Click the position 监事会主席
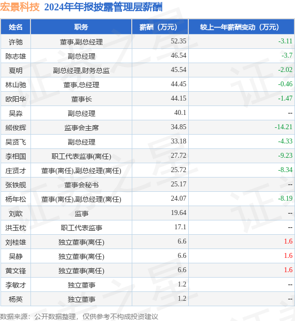 tap(81, 128)
